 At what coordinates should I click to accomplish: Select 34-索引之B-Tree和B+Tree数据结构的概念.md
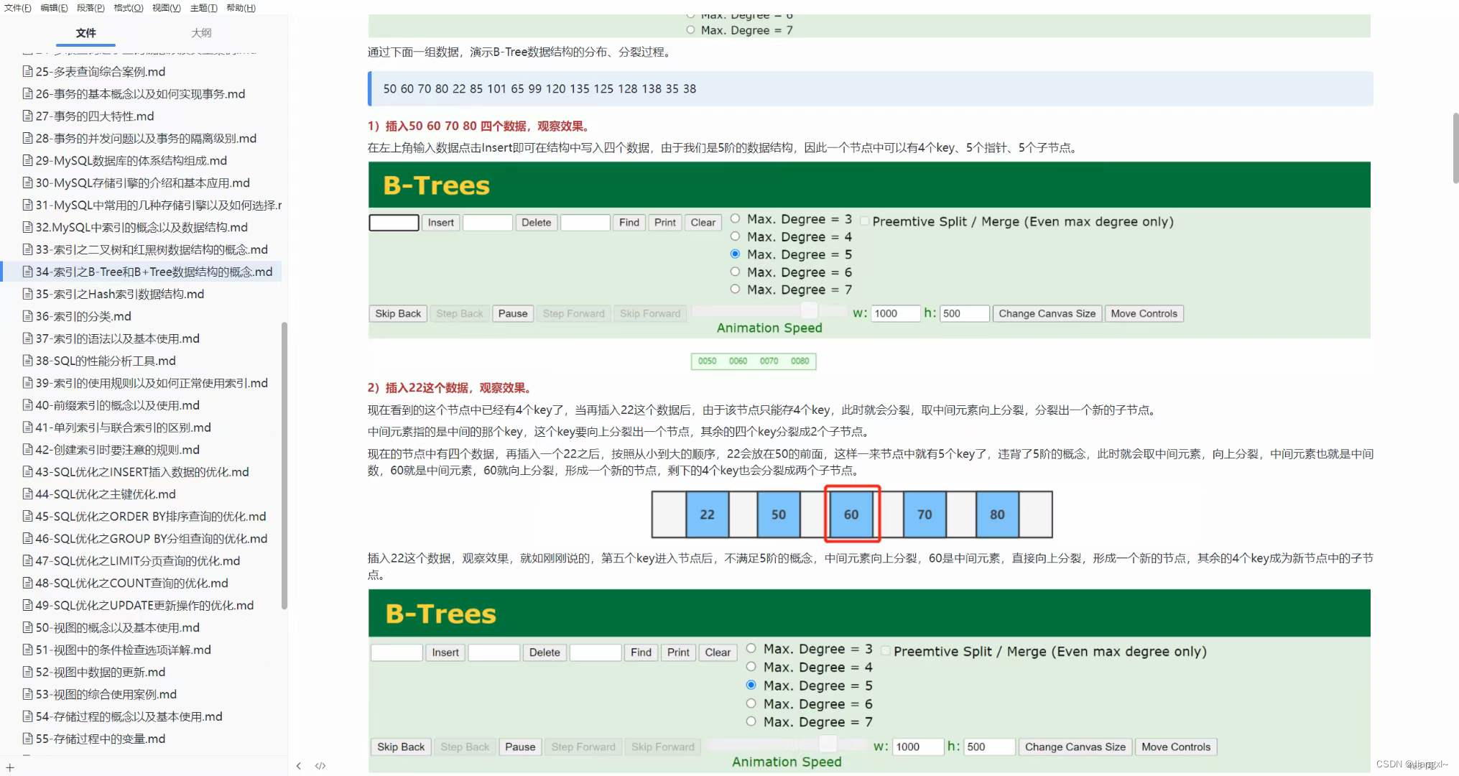[154, 272]
